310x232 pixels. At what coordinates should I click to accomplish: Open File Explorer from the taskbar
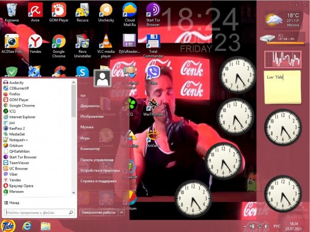click(45, 225)
